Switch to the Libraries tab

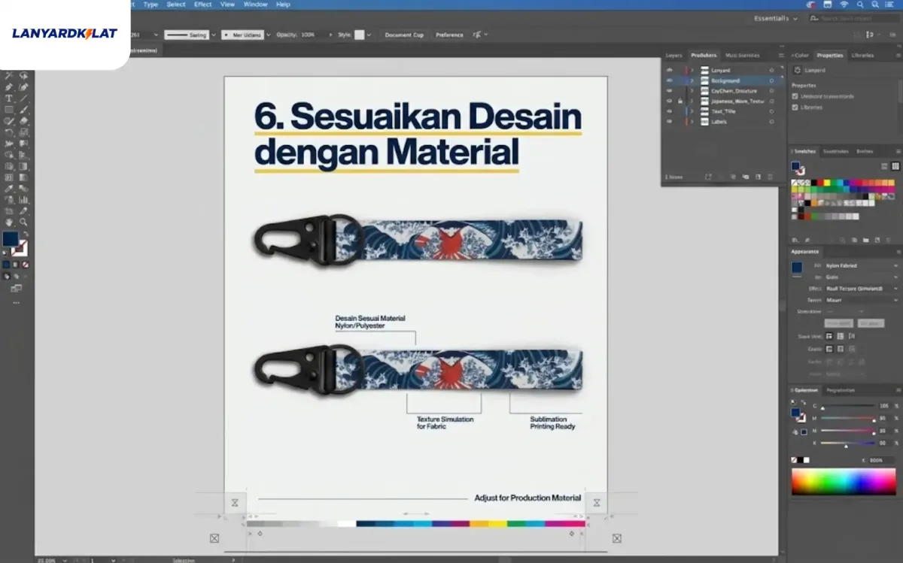click(x=862, y=56)
